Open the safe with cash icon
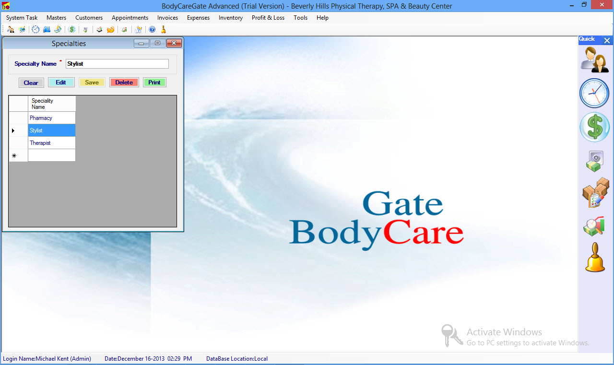The image size is (614, 365). coord(594,161)
